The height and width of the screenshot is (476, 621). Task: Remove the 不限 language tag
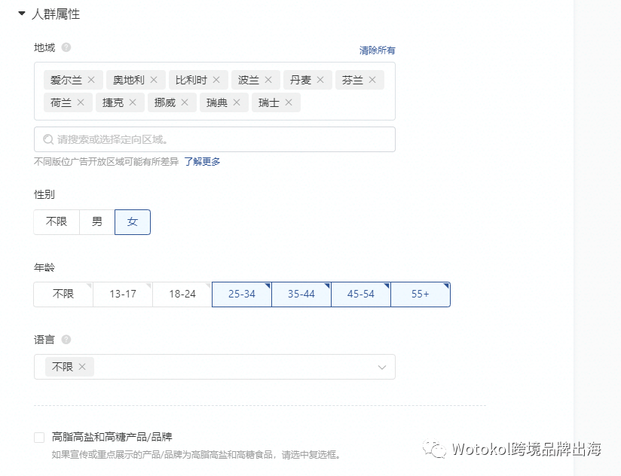point(82,367)
